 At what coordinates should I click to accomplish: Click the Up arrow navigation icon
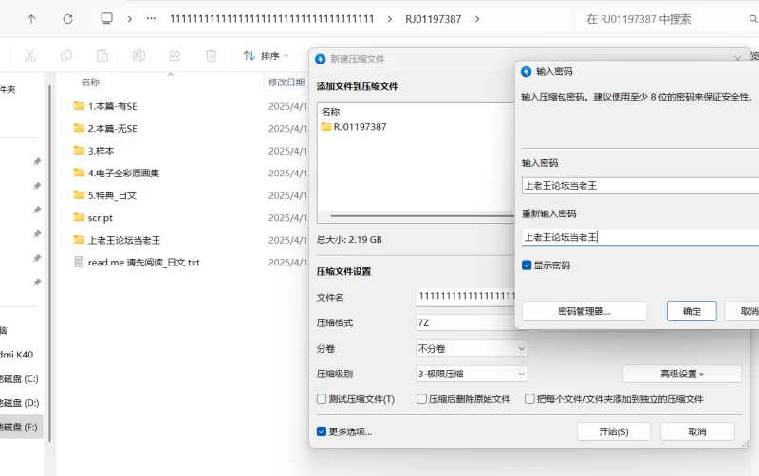[x=31, y=19]
